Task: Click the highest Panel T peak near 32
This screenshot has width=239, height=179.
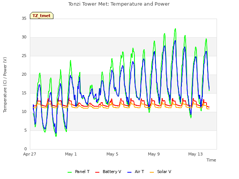Action: coord(175,29)
